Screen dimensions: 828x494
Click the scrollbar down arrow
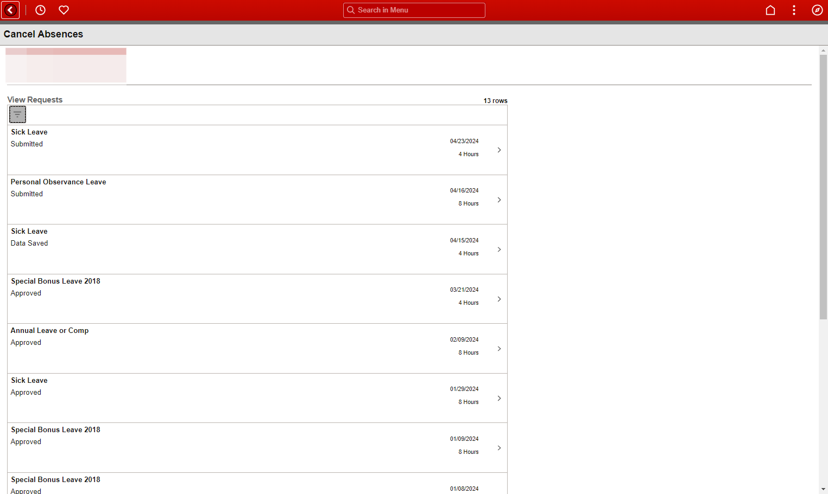823,489
